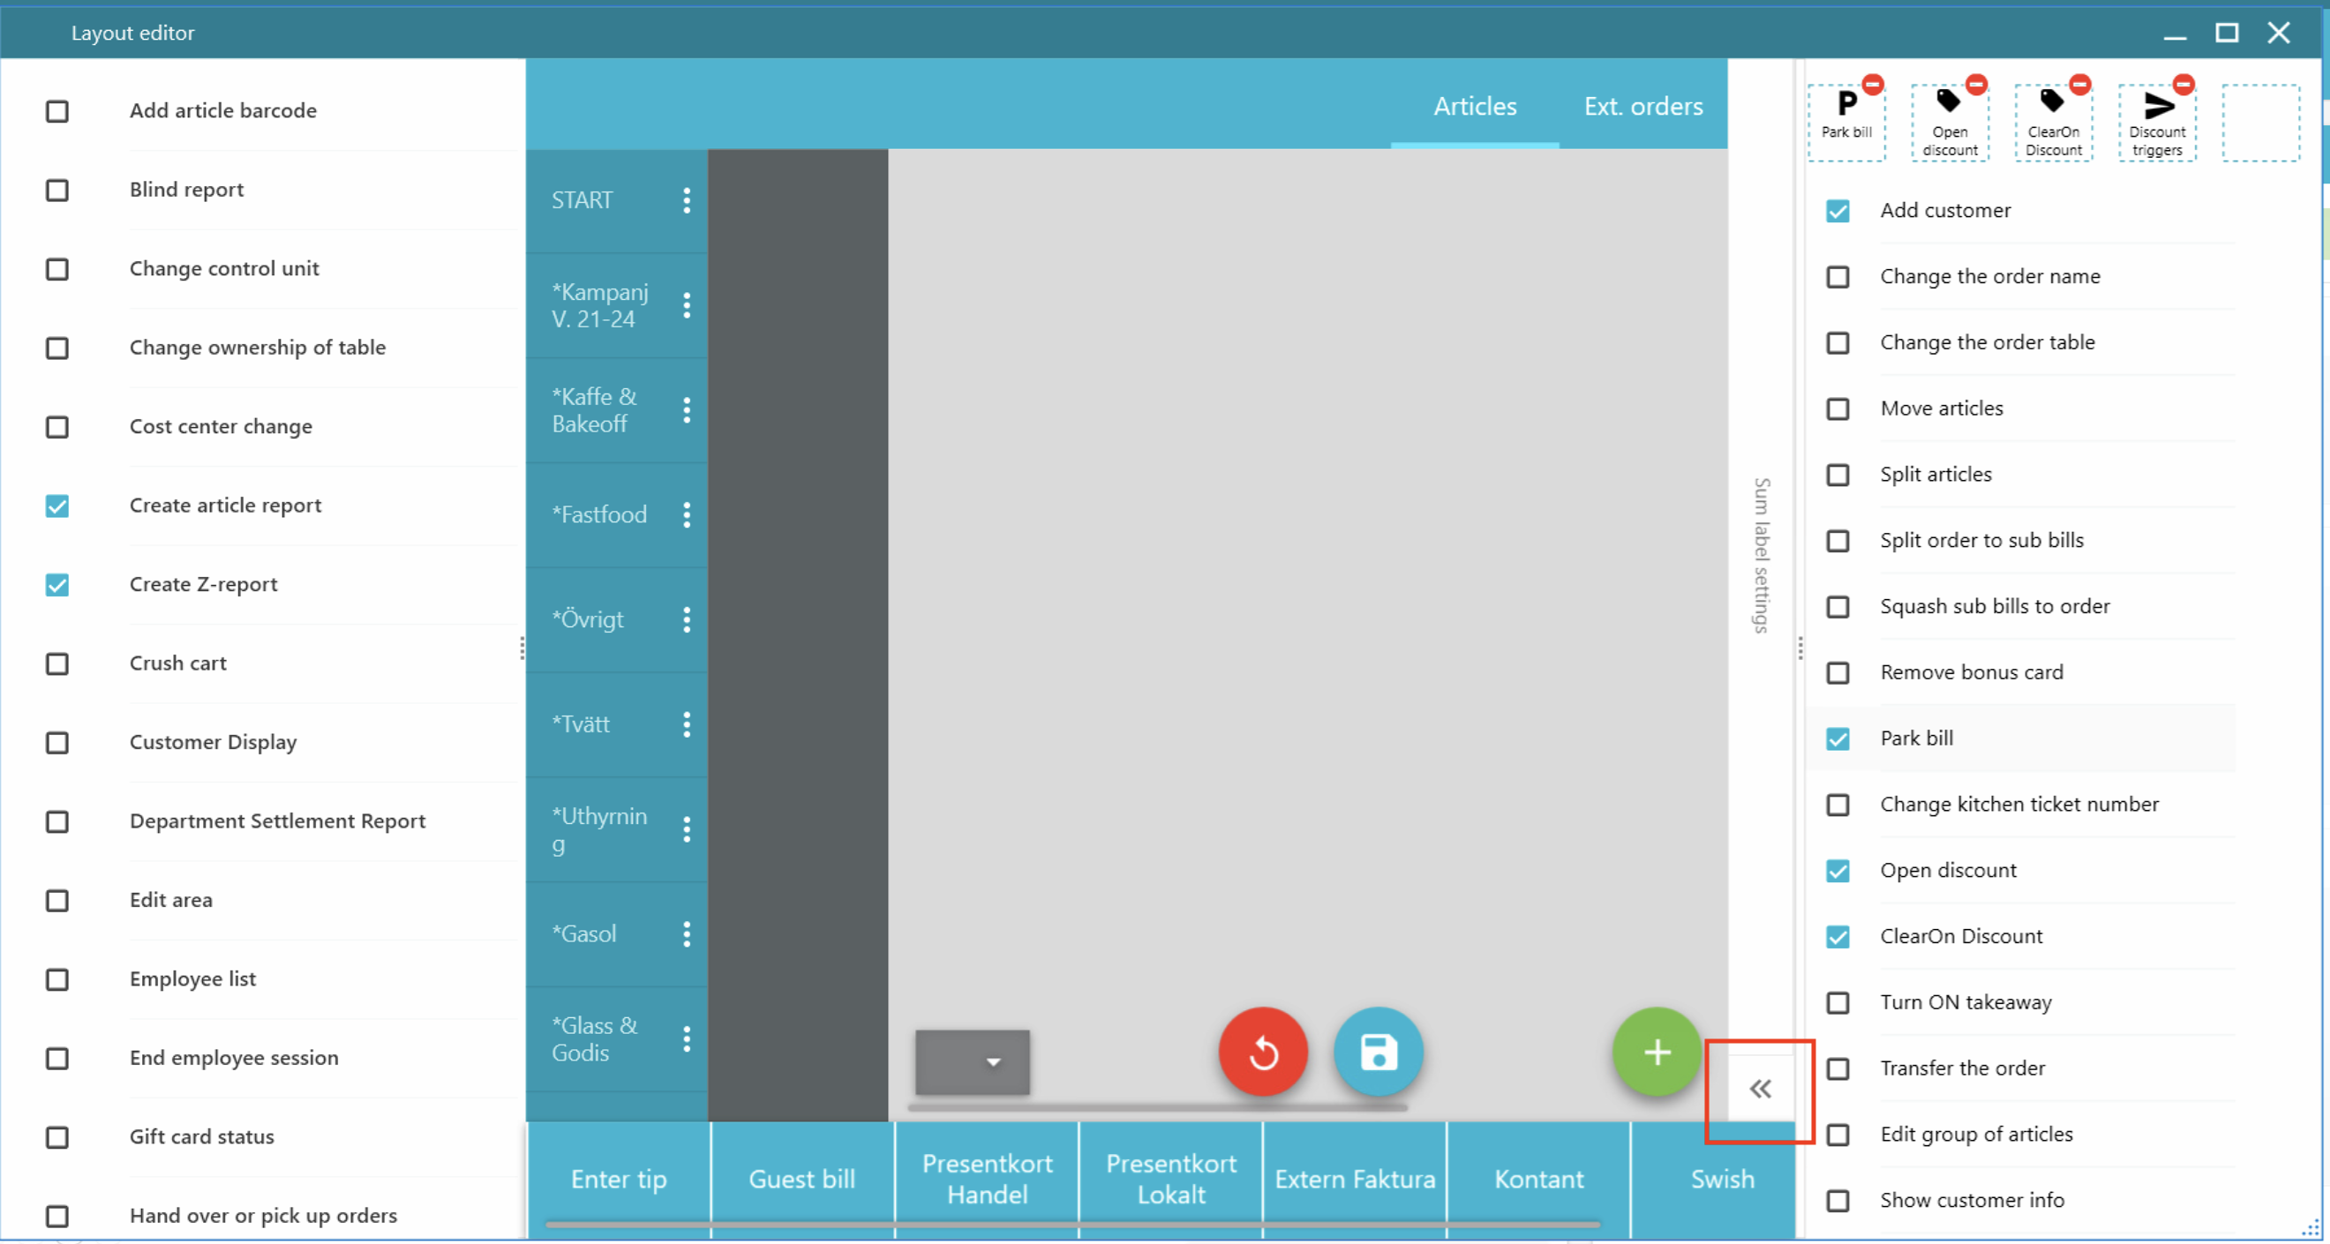
Task: Click the Guest bill payment button
Action: point(801,1179)
